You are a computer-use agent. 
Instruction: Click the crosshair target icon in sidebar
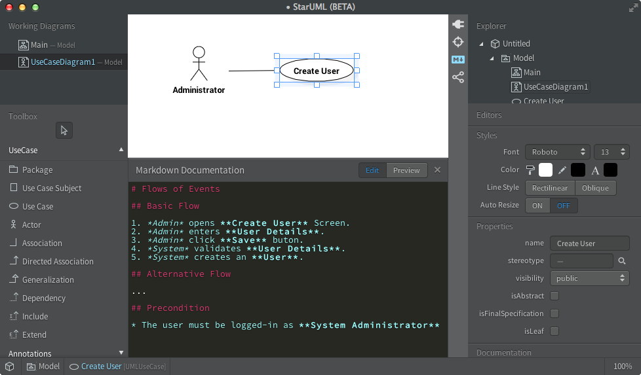point(457,42)
